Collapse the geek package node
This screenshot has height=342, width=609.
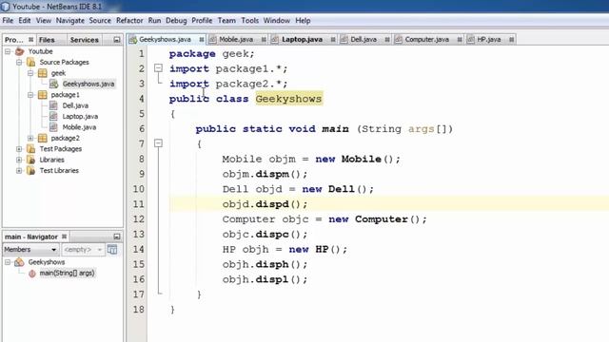pyautogui.click(x=30, y=73)
